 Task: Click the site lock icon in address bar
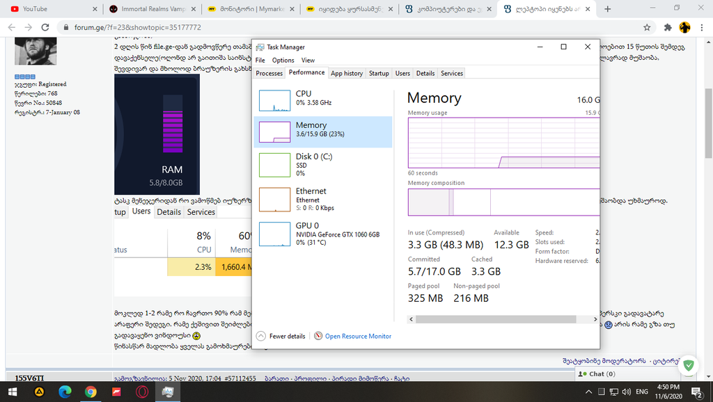pos(66,27)
